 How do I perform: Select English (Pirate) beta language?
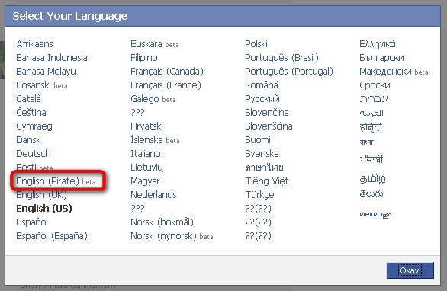(x=56, y=181)
